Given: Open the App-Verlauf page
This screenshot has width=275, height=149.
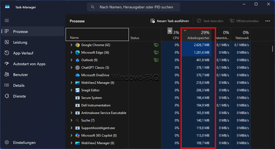Looking at the screenshot, I should point(33,53).
